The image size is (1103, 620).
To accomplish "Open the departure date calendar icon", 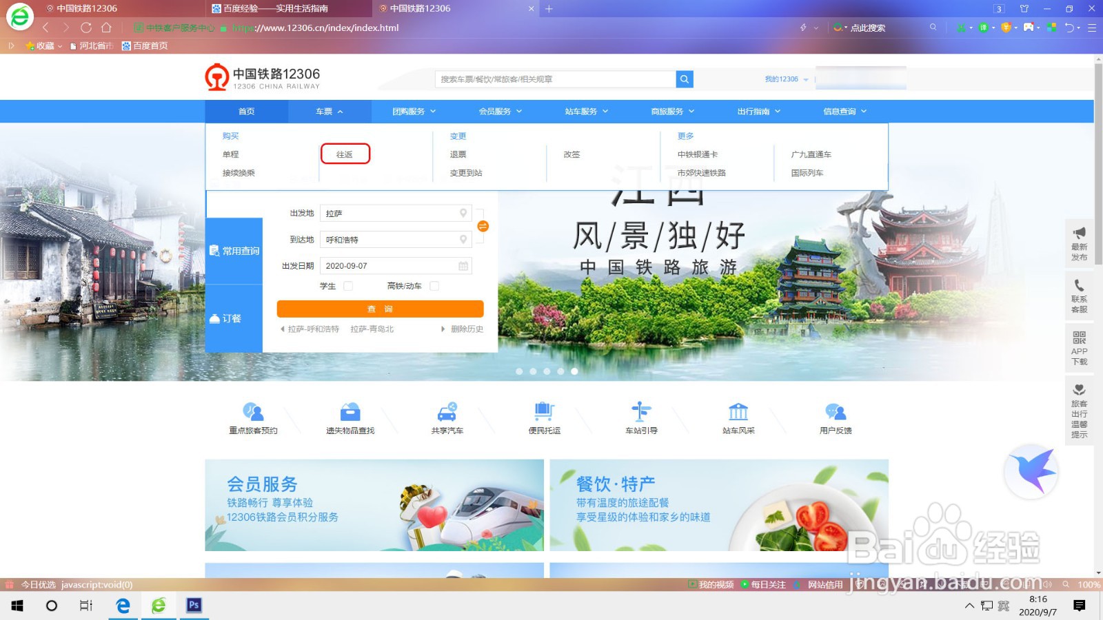I will pyautogui.click(x=463, y=266).
